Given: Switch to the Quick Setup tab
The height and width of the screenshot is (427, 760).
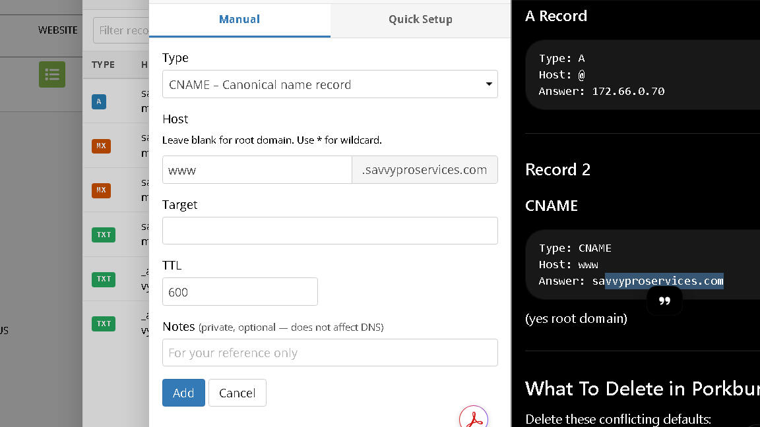Looking at the screenshot, I should coord(420,19).
